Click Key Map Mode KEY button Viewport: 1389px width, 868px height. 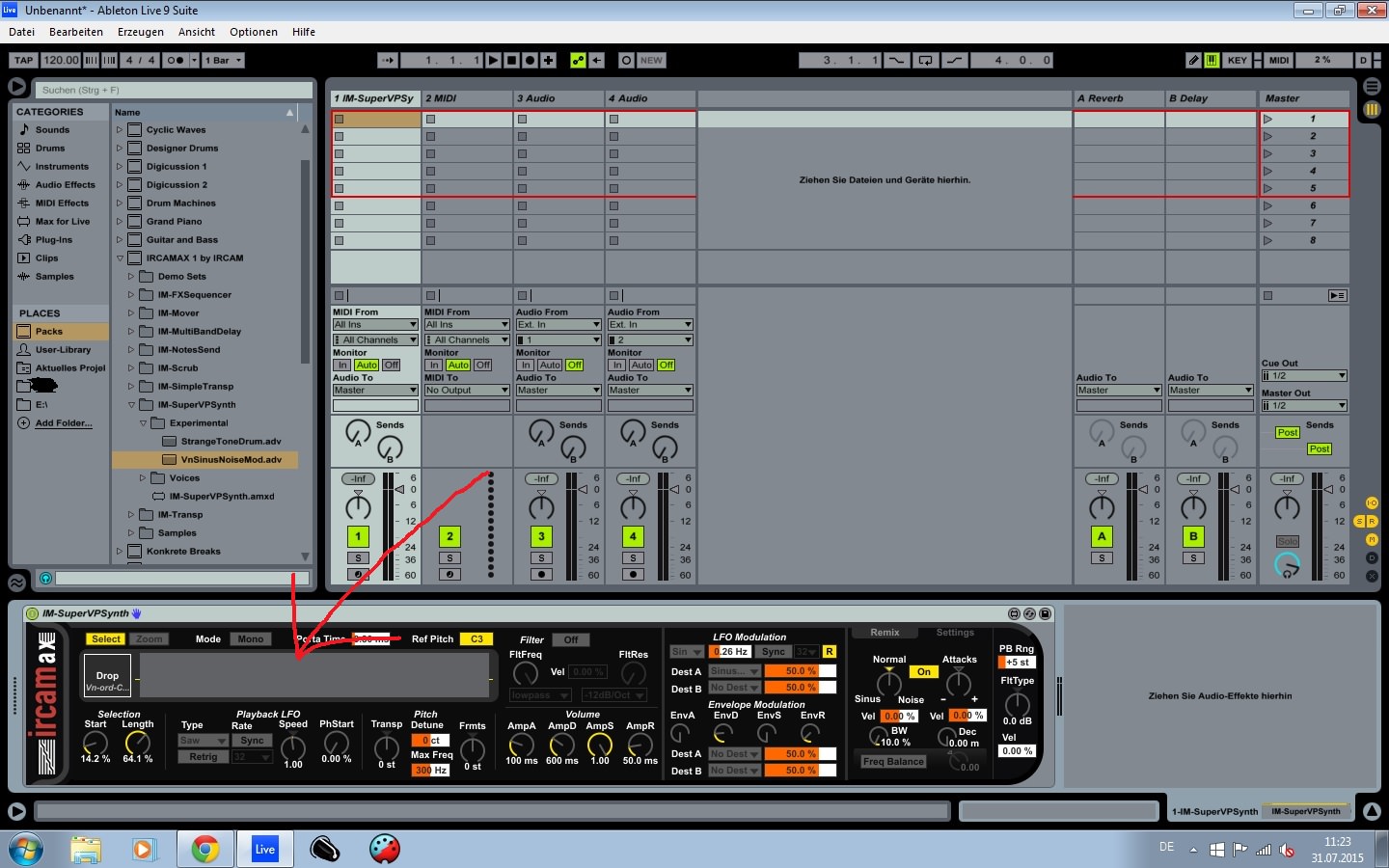point(1237,60)
